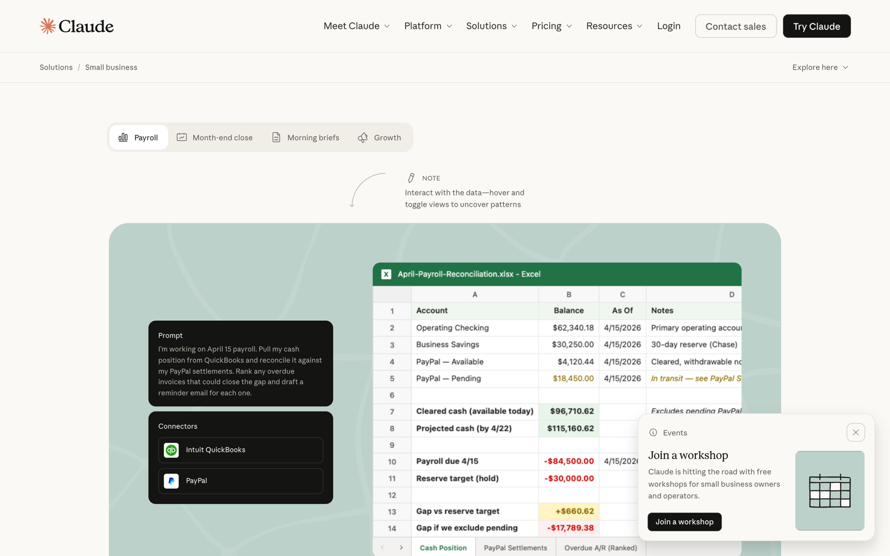The image size is (890, 556).
Task: Switch to Month-end close tab
Action: click(x=215, y=137)
